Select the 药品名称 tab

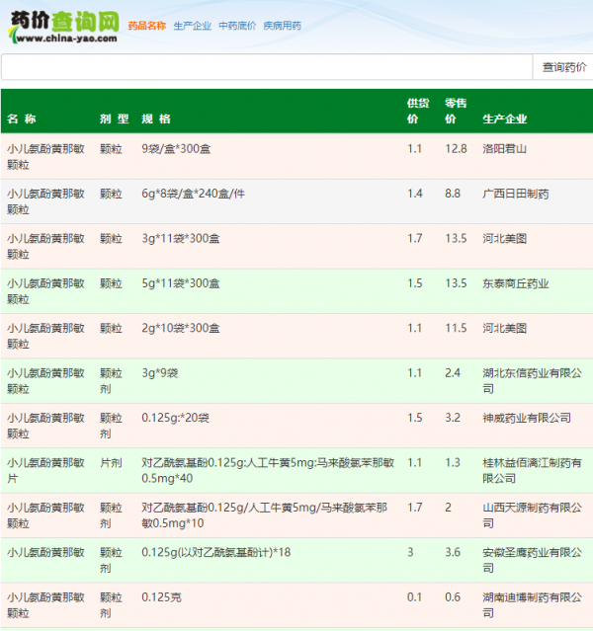click(x=147, y=26)
